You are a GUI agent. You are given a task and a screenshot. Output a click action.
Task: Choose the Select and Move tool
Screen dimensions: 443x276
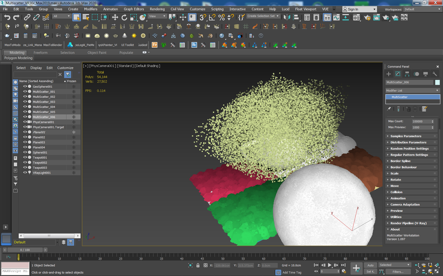click(115, 17)
